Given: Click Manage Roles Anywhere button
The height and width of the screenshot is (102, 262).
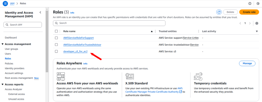Looking at the screenshot, I should coord(247,63).
